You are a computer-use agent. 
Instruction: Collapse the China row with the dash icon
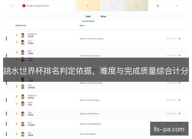pos(177,6)
